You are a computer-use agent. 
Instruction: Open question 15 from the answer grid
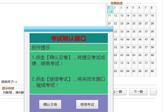(135, 17)
